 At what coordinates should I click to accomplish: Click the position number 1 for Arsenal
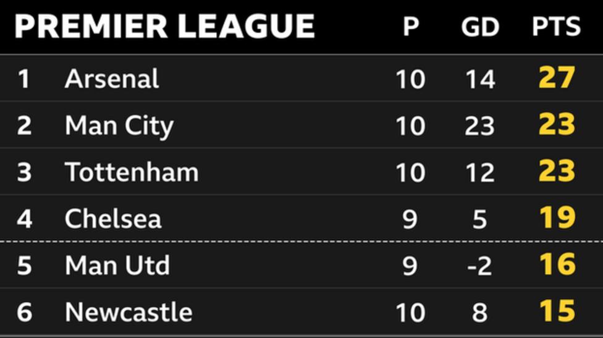coord(23,79)
